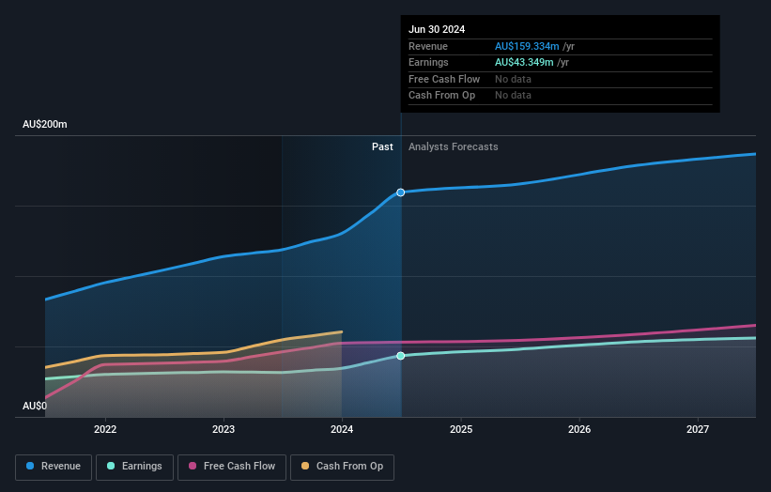Click the Analysts Forecasts label
Screen dimensions: 771x492
click(x=453, y=146)
